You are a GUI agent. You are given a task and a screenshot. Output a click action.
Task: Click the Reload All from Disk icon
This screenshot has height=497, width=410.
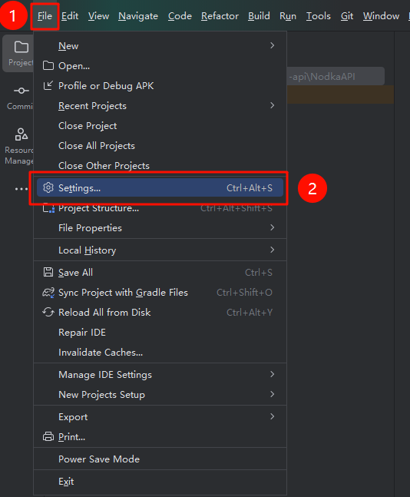pos(48,312)
